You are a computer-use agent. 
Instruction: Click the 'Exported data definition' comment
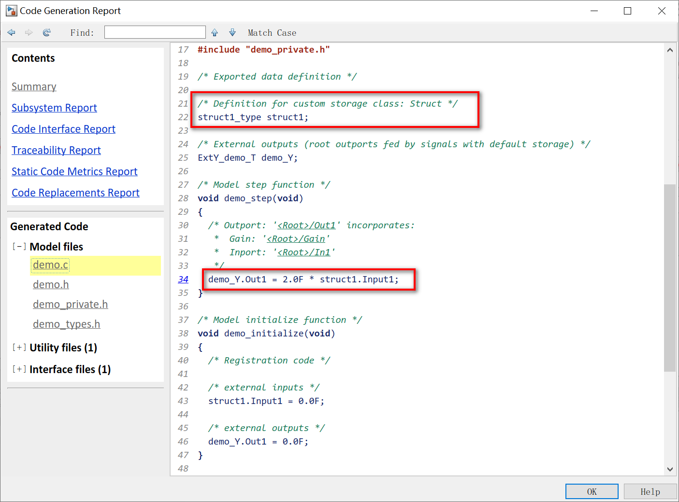277,77
